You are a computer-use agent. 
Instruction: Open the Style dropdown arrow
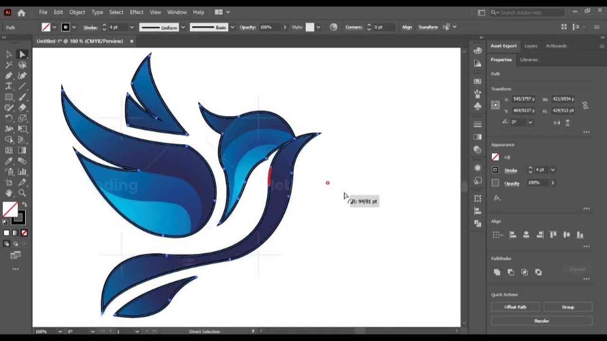pyautogui.click(x=318, y=27)
